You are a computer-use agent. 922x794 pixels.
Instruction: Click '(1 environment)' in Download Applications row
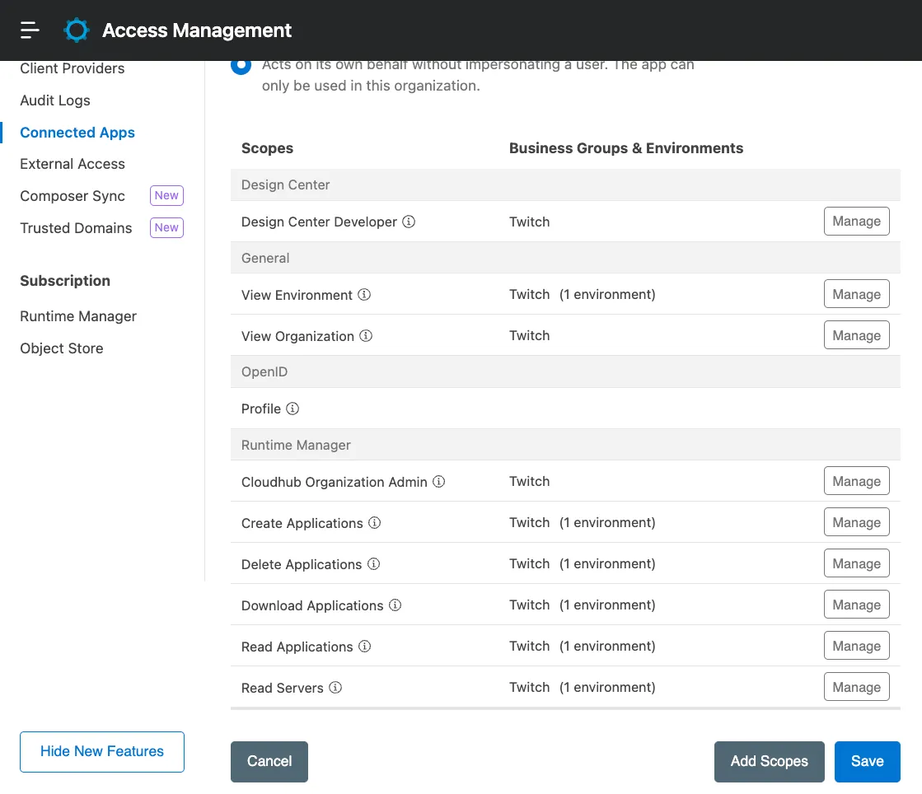click(x=607, y=605)
